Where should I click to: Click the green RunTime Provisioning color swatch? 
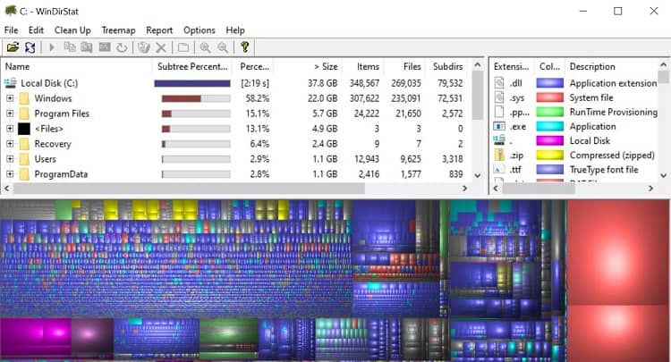tap(550, 112)
